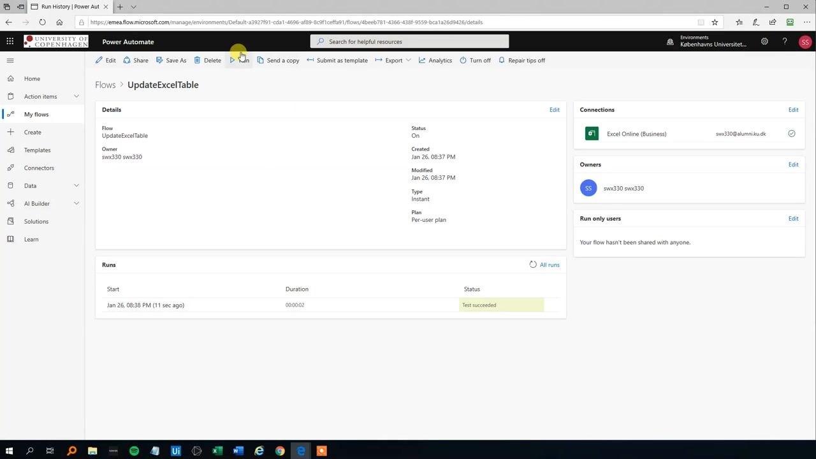816x459 pixels.
Task: Click the Excel connection icon
Action: click(x=592, y=134)
